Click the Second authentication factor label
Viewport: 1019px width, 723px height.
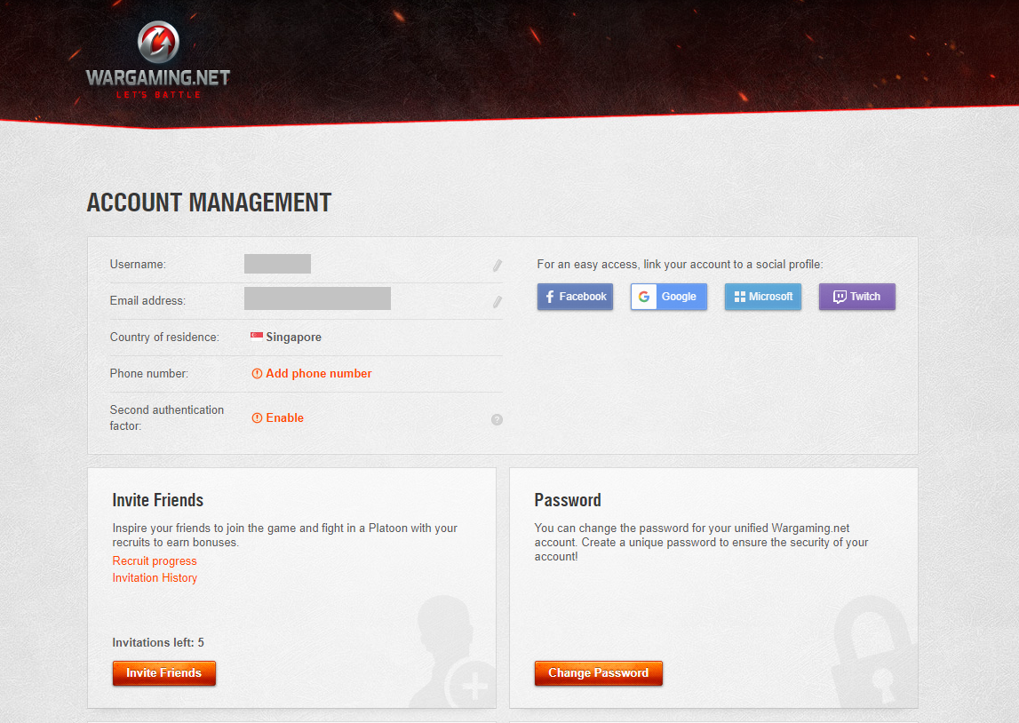pos(167,417)
